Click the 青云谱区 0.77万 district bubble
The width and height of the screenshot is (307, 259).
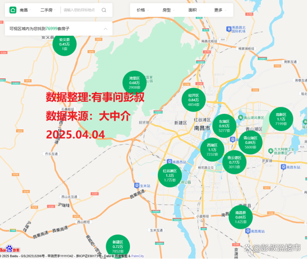click(235, 162)
